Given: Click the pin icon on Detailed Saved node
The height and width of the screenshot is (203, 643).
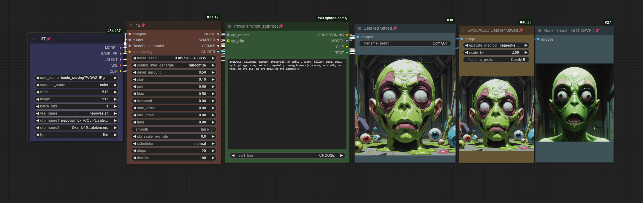Looking at the screenshot, I should point(395,28).
